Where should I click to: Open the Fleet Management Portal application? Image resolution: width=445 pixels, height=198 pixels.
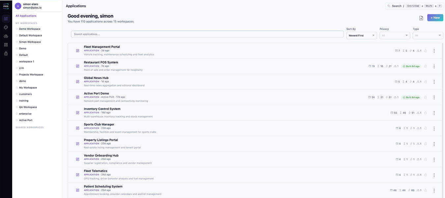coord(102,47)
